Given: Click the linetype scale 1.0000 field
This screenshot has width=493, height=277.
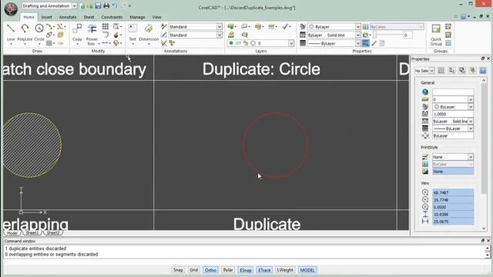Looking at the screenshot, I should tap(453, 114).
